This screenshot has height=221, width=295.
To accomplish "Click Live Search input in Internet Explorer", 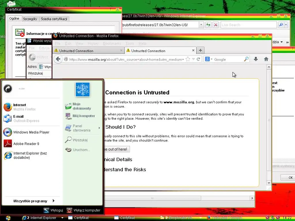I will click(x=249, y=25).
